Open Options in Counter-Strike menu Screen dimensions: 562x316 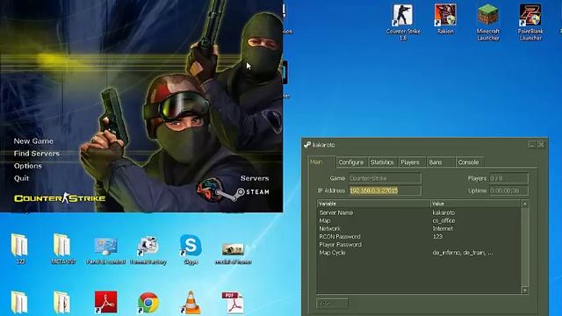pyautogui.click(x=27, y=166)
